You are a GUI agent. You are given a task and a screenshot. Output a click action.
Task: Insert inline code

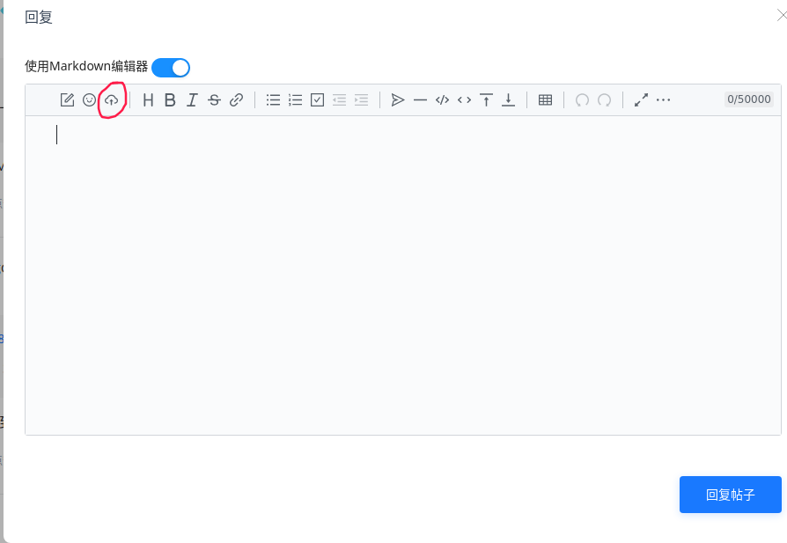pyautogui.click(x=464, y=99)
